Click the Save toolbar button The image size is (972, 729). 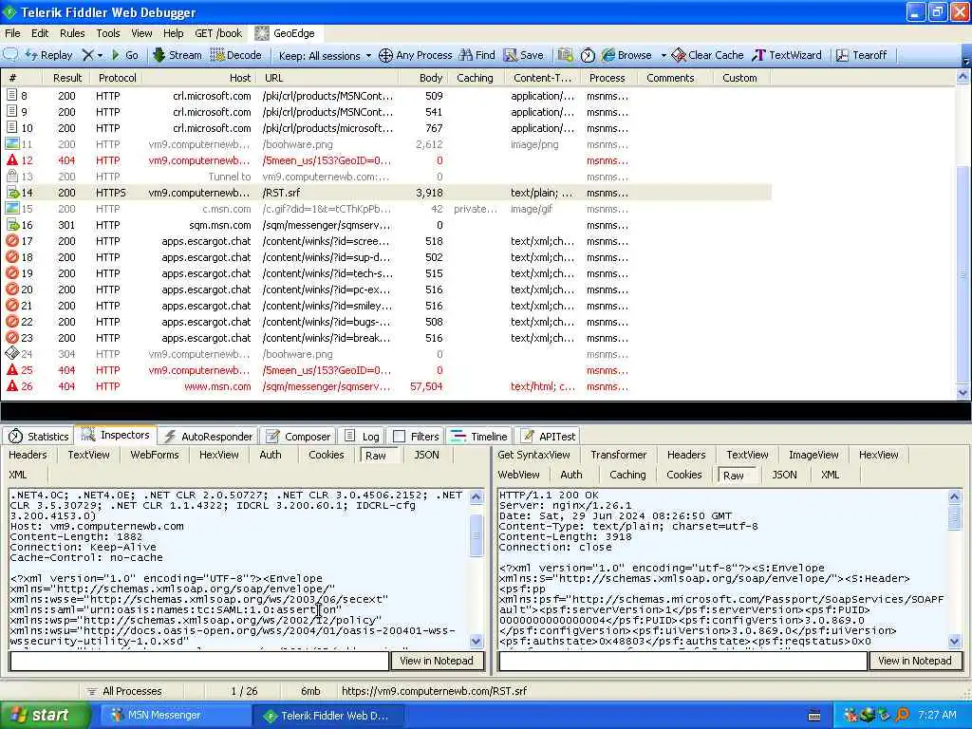point(524,55)
